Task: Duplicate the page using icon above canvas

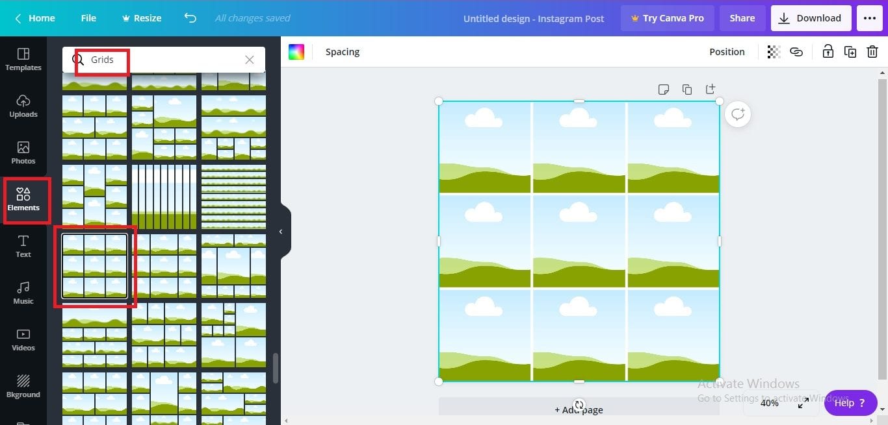Action: pos(687,90)
